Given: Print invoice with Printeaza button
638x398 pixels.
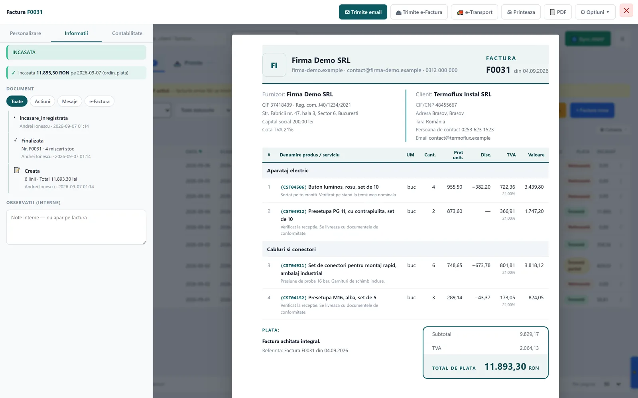Looking at the screenshot, I should 521,12.
